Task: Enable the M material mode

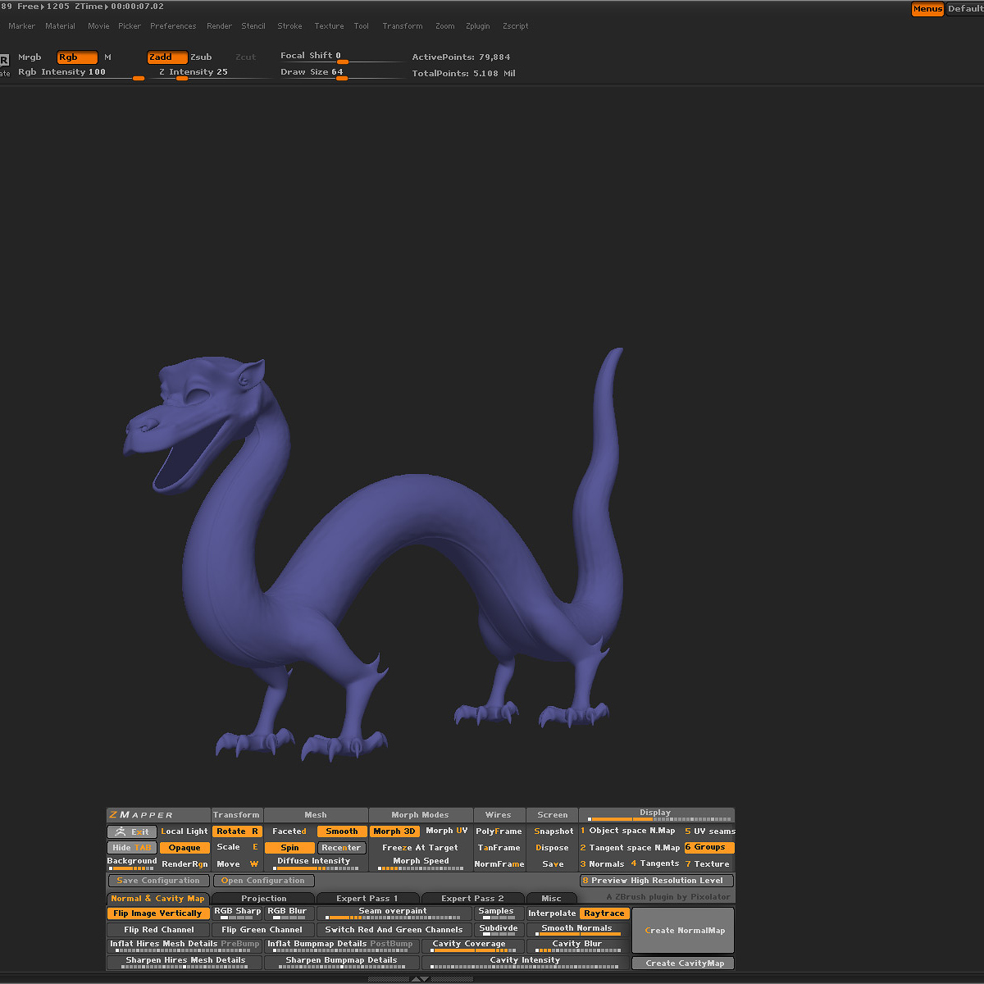Action: pyautogui.click(x=107, y=57)
